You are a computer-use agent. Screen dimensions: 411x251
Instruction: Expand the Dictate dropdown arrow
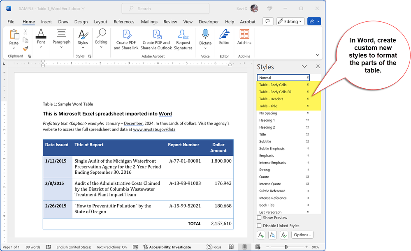[205, 48]
